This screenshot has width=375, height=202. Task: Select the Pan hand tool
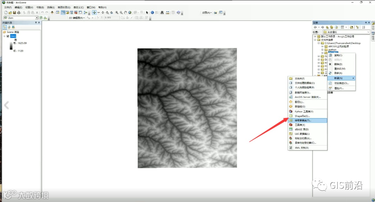(x=125, y=12)
